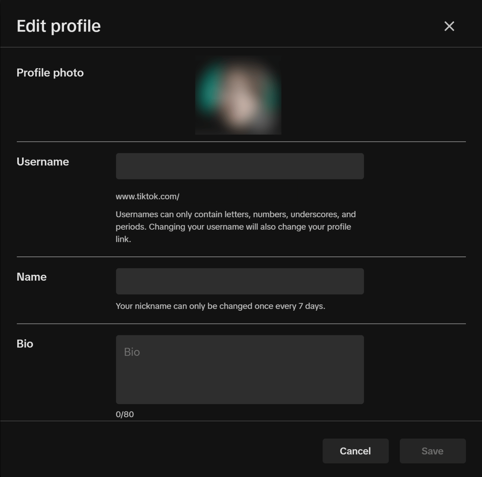Focus the Username input field

(x=240, y=166)
